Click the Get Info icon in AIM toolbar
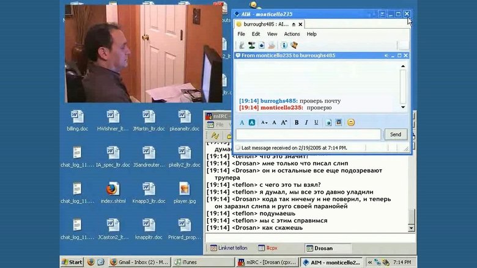 [284, 45]
